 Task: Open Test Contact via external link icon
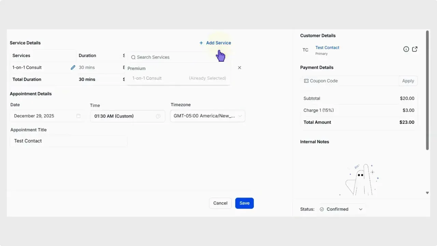point(414,49)
